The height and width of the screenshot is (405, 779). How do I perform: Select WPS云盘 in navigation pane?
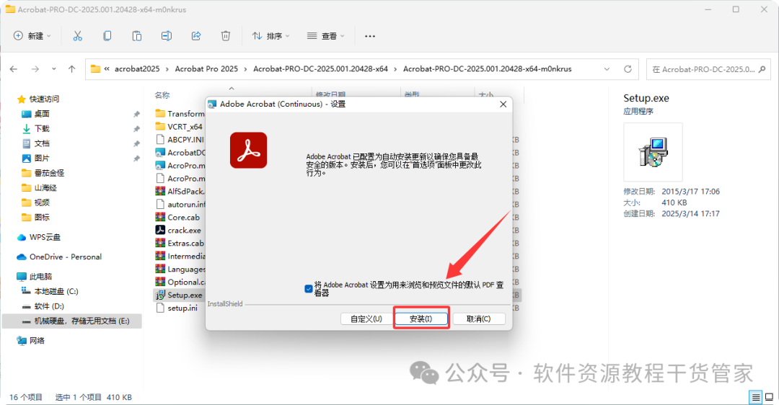click(45, 237)
